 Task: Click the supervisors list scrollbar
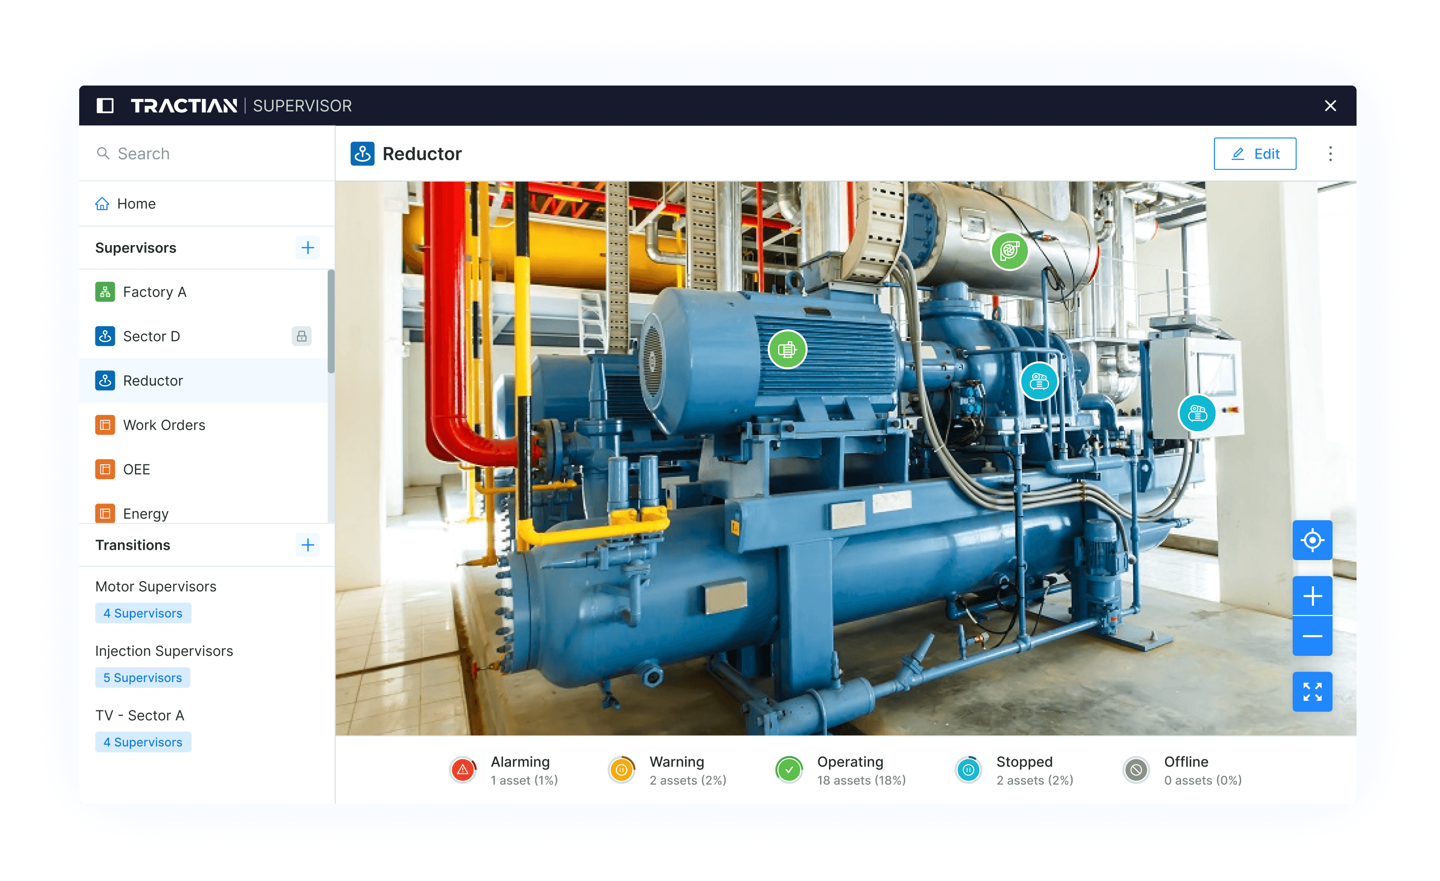(331, 321)
